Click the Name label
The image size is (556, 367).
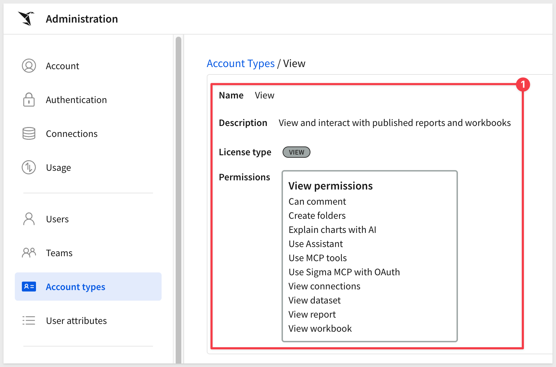[x=231, y=95]
